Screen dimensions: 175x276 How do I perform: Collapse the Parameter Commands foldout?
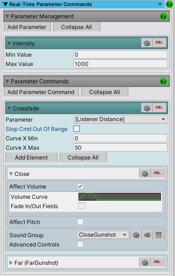[x=7, y=81]
